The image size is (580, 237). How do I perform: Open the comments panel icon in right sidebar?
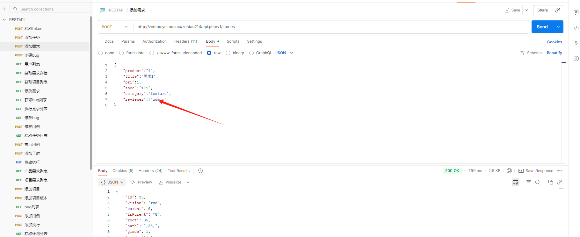[x=576, y=13]
